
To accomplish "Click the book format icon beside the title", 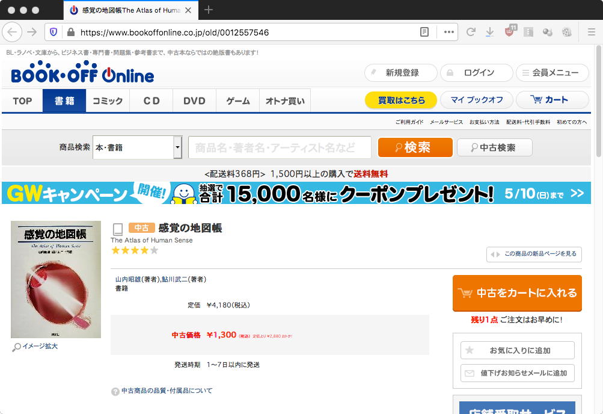I will click(118, 229).
